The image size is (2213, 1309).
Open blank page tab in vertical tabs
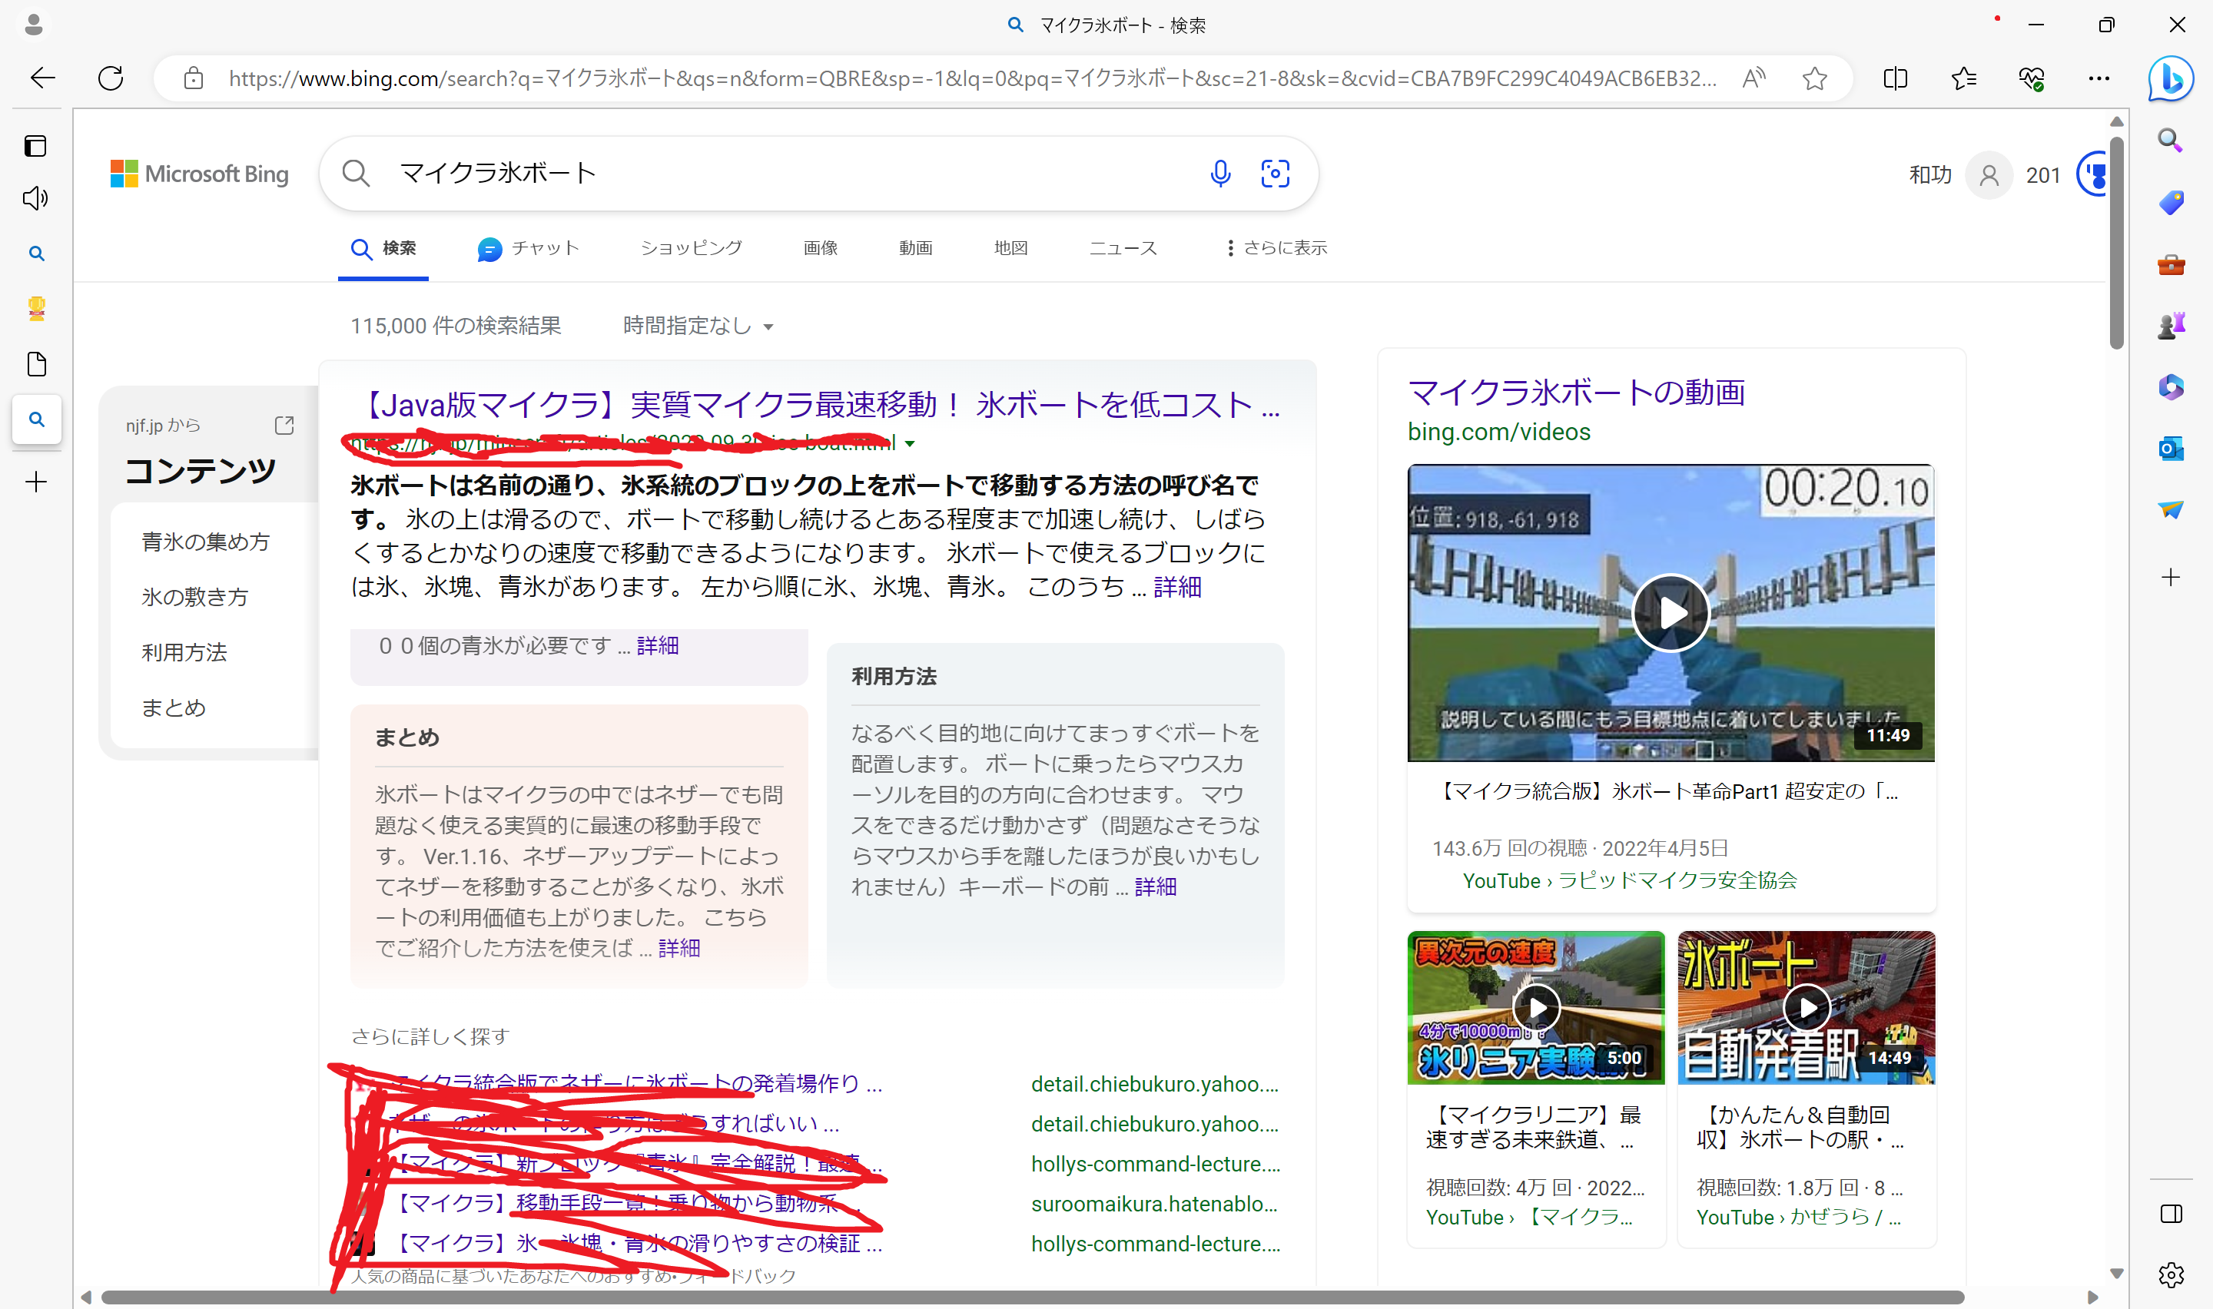point(36,363)
